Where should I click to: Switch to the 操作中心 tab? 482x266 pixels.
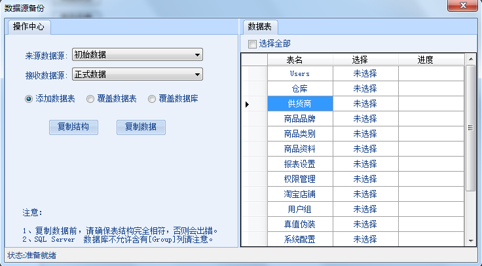(29, 27)
